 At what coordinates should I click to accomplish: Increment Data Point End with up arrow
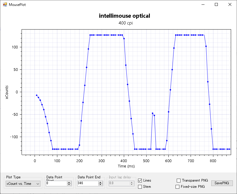pos(100,182)
